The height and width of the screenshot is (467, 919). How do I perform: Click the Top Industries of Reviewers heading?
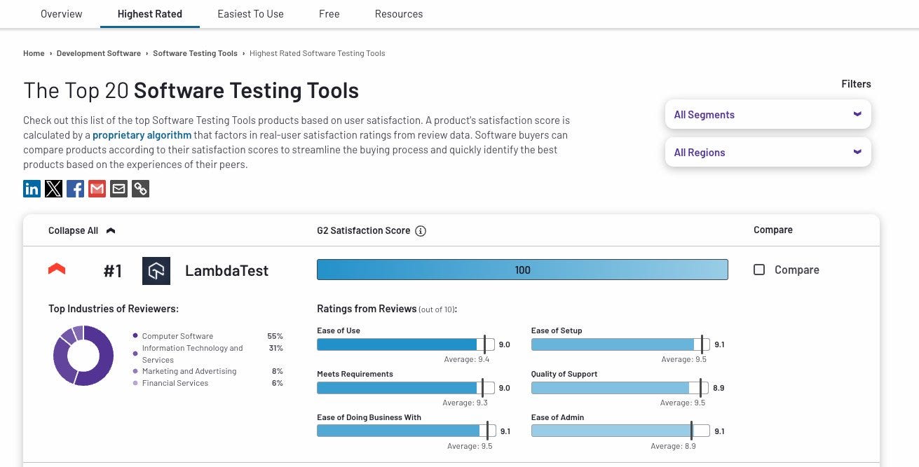tap(114, 309)
